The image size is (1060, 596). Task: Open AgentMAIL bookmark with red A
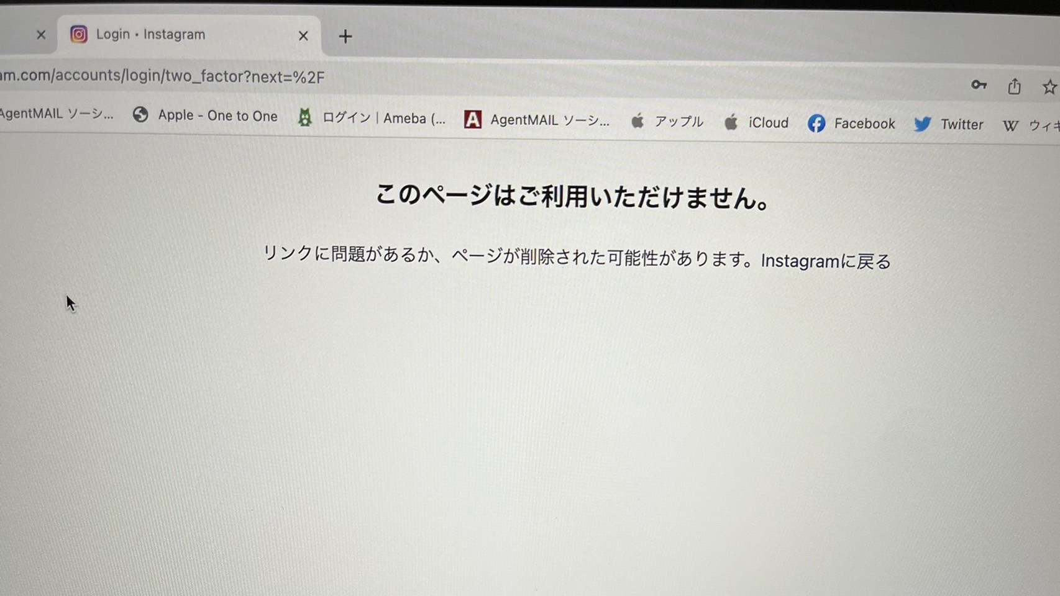click(537, 120)
